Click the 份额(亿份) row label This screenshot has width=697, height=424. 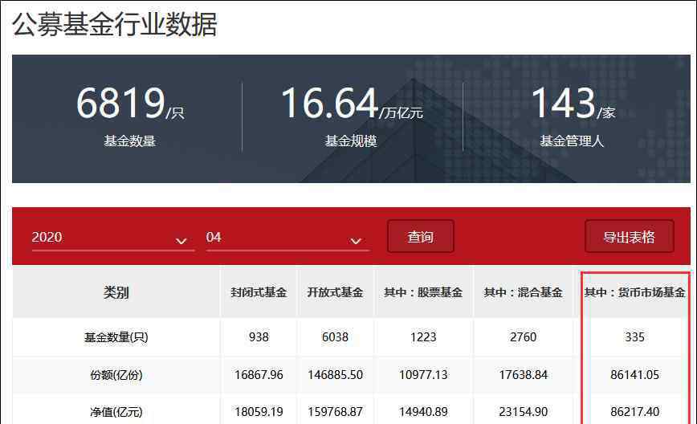pos(116,375)
